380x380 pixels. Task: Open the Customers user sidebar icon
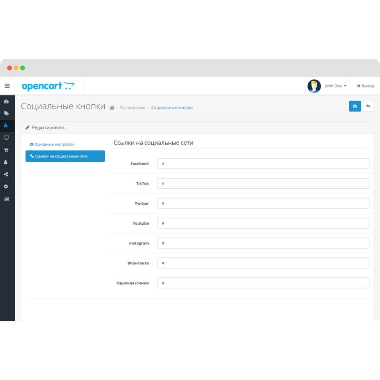[6, 162]
